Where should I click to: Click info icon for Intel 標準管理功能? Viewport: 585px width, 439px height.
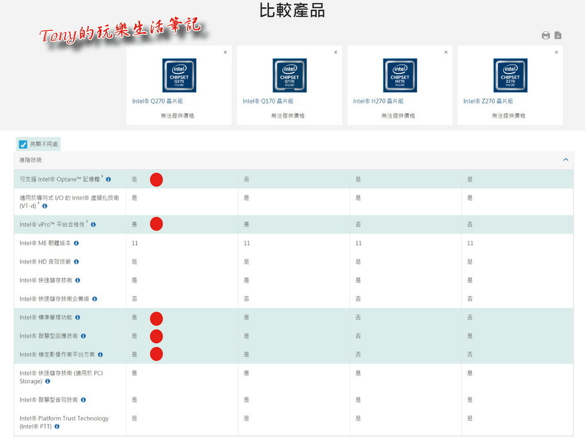(x=78, y=318)
